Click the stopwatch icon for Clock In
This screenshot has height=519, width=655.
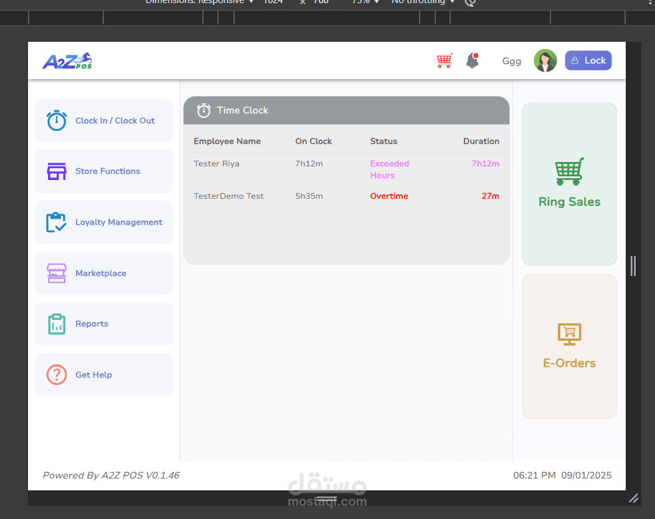[x=57, y=120]
